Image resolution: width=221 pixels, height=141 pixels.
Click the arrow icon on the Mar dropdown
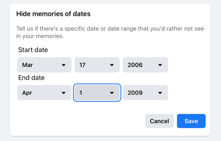click(64, 65)
